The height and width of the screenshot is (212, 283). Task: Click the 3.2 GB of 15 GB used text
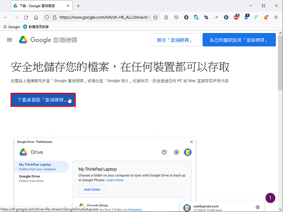(x=207, y=210)
